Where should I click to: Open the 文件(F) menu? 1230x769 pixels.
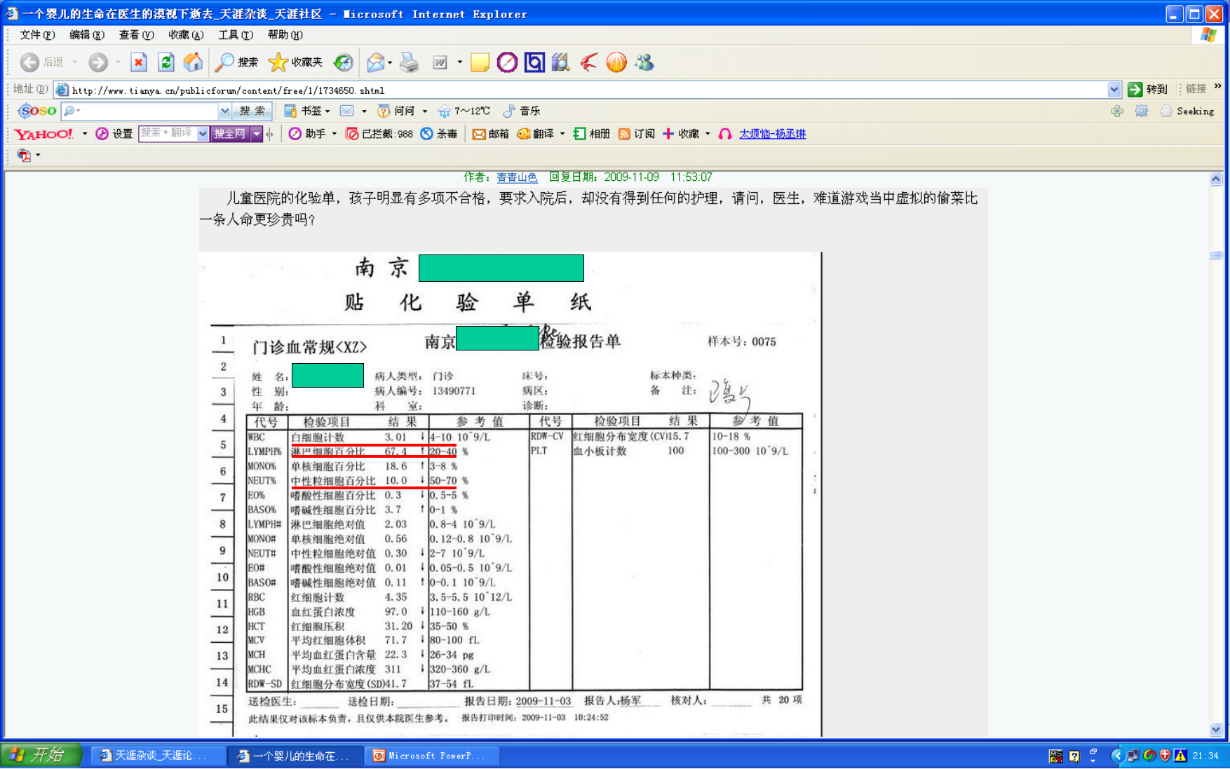click(37, 35)
